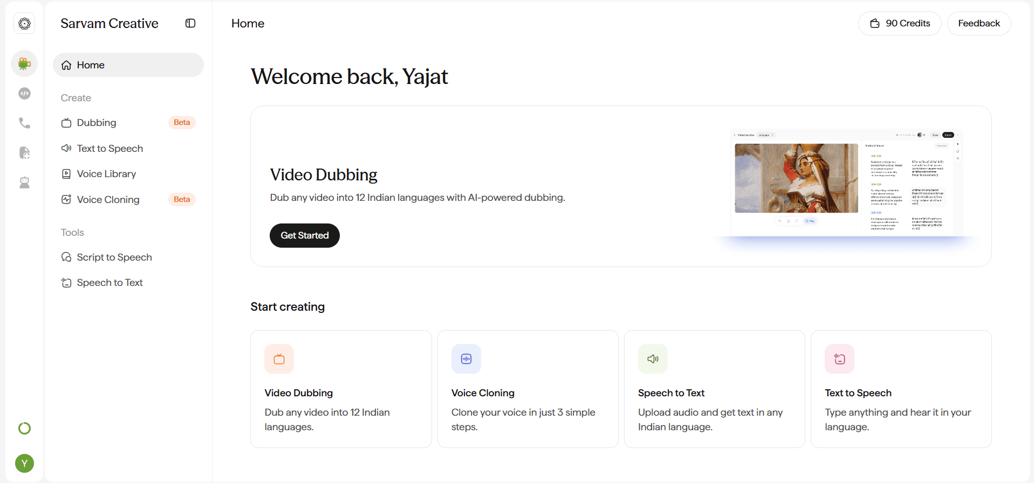The height and width of the screenshot is (483, 1034).
Task: Click the Dubbing TV icon in sidebar
Action: coord(66,123)
